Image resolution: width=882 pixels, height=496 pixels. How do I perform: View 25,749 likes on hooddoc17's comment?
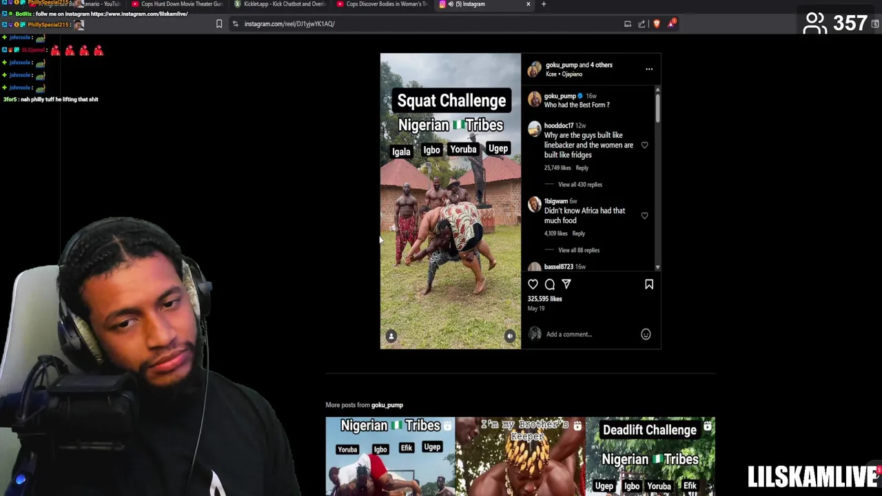[x=557, y=168]
